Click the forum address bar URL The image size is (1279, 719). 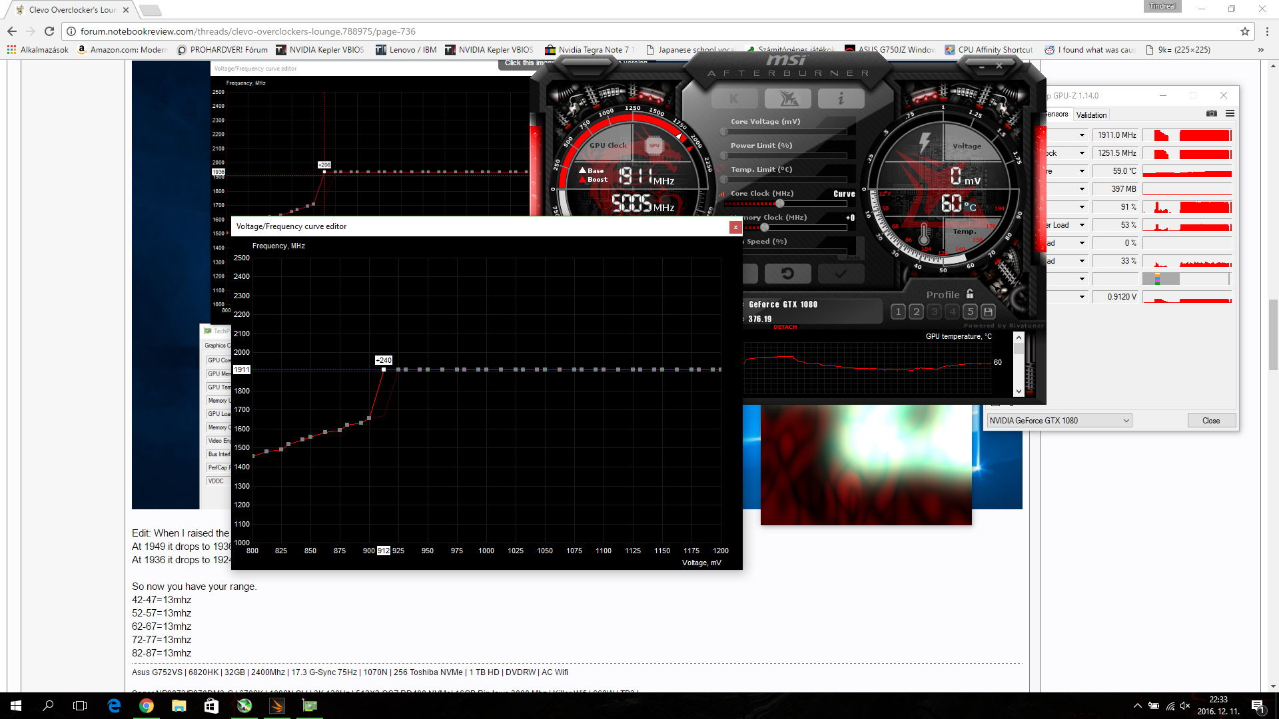click(248, 31)
